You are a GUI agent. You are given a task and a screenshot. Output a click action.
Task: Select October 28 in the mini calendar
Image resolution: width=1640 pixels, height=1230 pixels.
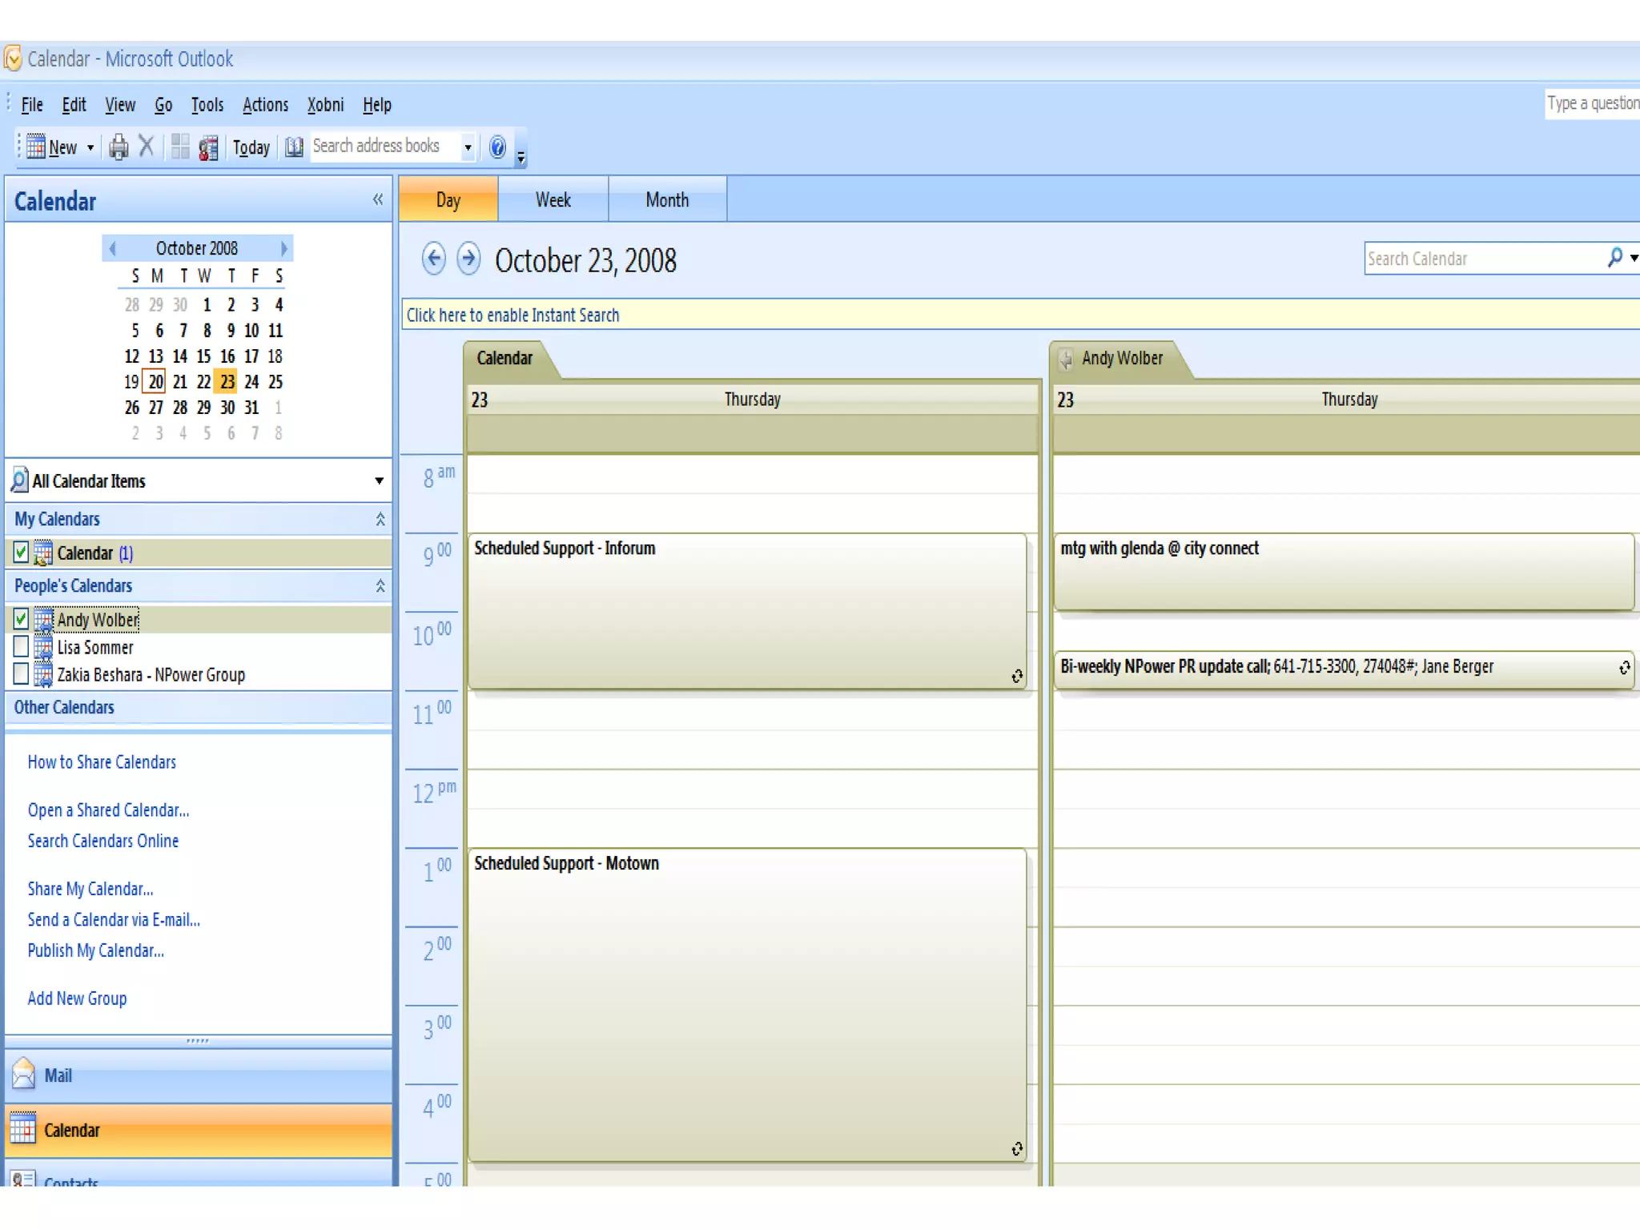(180, 408)
